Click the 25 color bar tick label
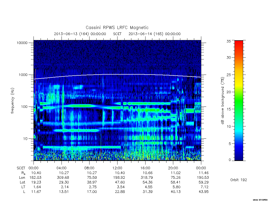Viewport: 268px width, 201px height. coord(228,75)
